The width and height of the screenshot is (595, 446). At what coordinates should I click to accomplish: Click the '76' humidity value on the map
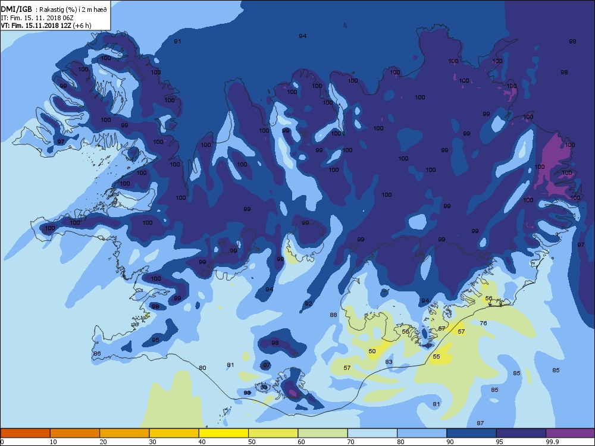tap(483, 323)
